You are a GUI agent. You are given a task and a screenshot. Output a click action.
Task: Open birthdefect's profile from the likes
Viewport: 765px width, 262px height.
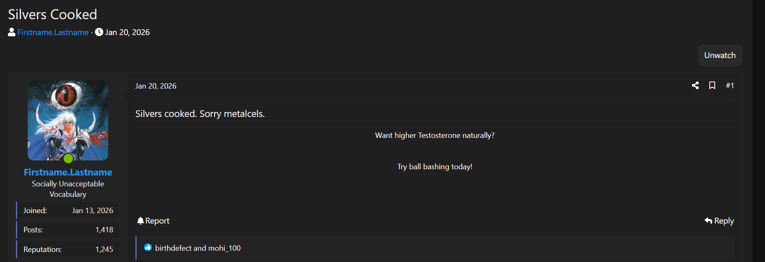point(173,248)
